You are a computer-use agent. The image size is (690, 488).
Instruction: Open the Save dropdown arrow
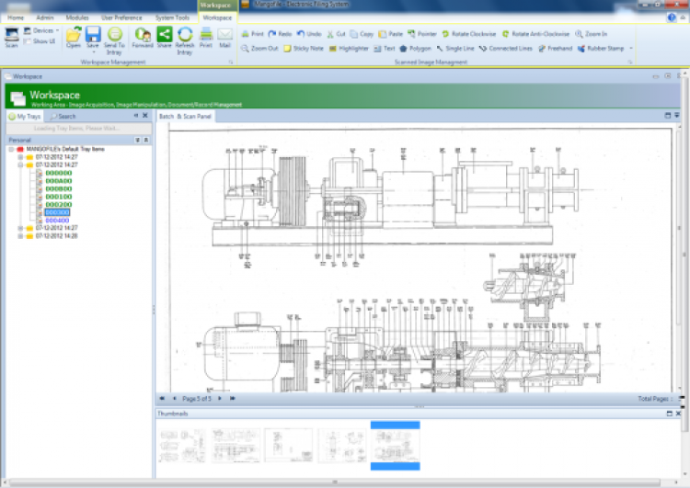(x=93, y=51)
